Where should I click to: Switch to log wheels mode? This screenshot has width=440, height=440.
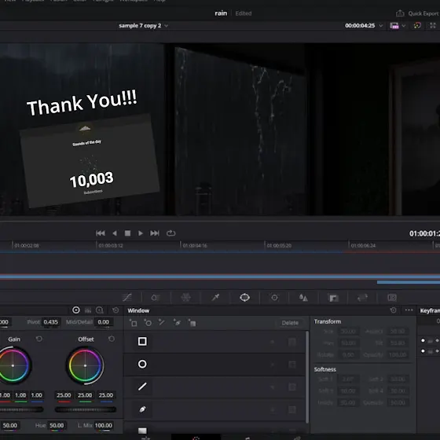point(100,310)
